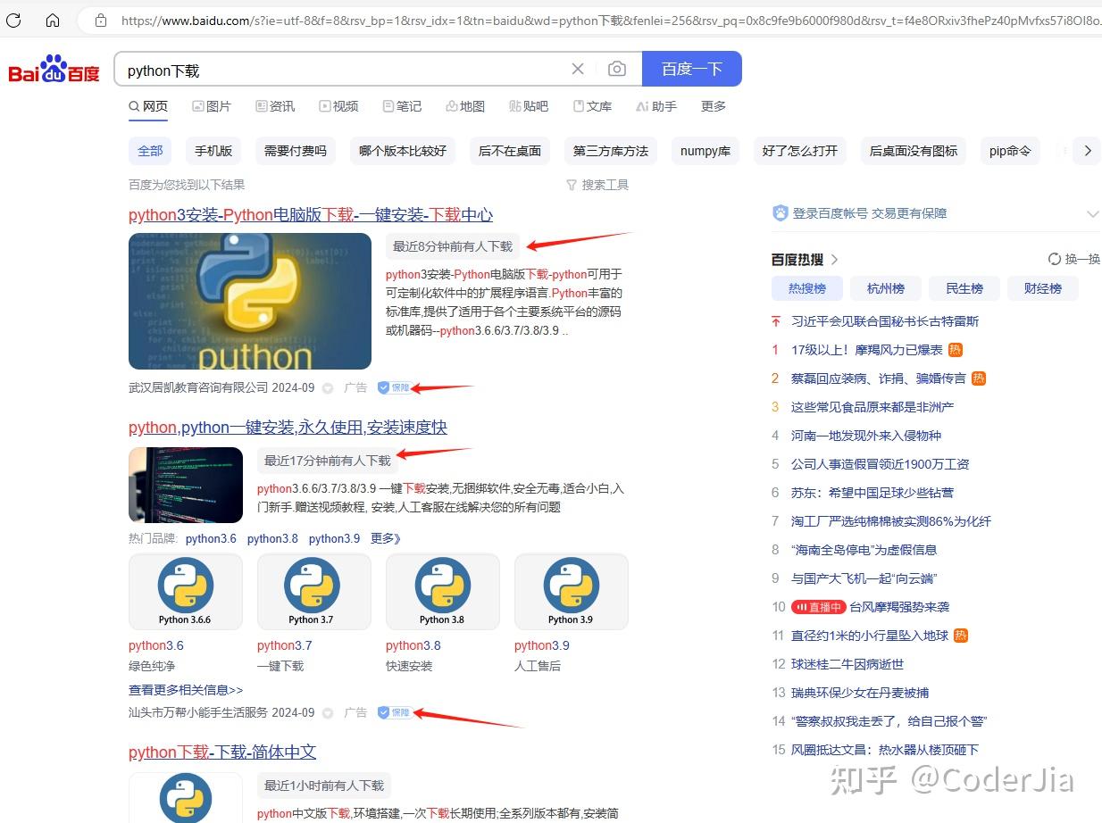The width and height of the screenshot is (1102, 823).
Task: Click the Python 3.7 icon card
Action: click(x=314, y=592)
